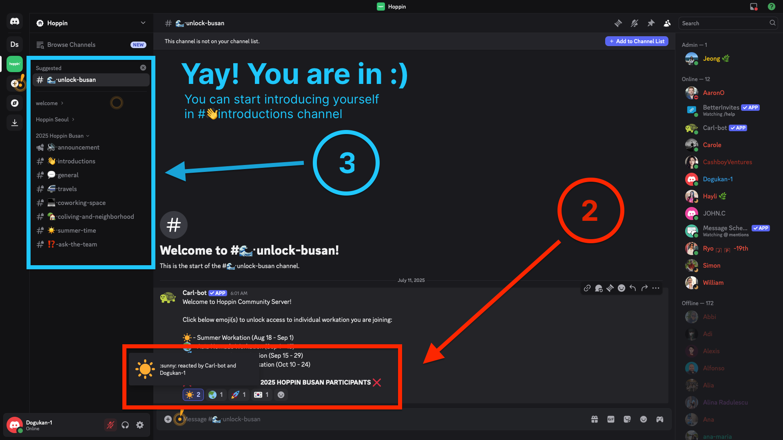Open the emoji picker in message bar
The image size is (783, 440).
tap(644, 419)
